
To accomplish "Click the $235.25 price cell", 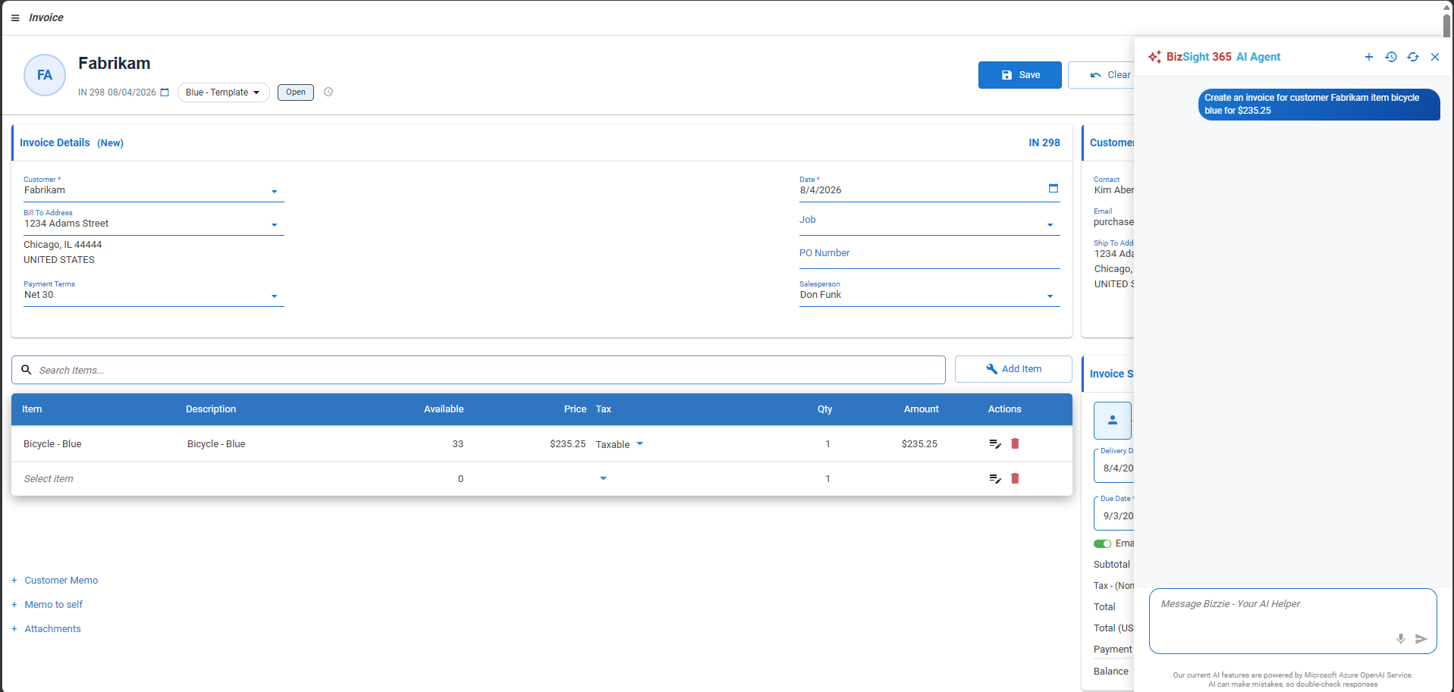I will (567, 444).
